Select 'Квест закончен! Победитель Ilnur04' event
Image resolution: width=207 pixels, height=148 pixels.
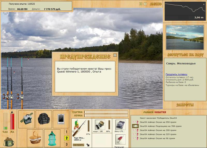(x=158, y=118)
